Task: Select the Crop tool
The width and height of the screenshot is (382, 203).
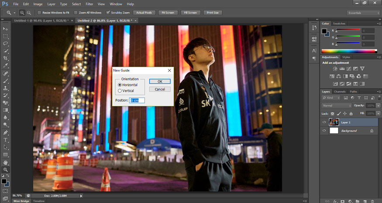Action: click(x=6, y=58)
